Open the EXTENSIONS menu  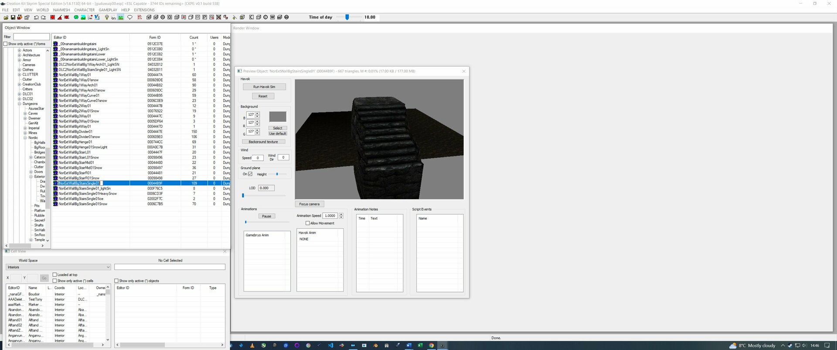click(144, 10)
